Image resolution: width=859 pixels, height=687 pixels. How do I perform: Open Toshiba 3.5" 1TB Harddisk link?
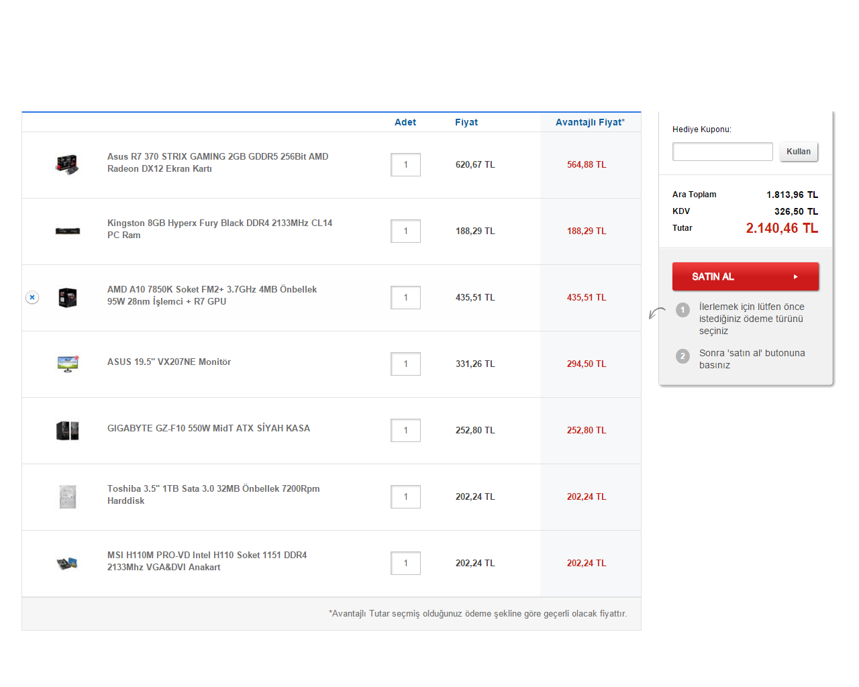pyautogui.click(x=213, y=494)
